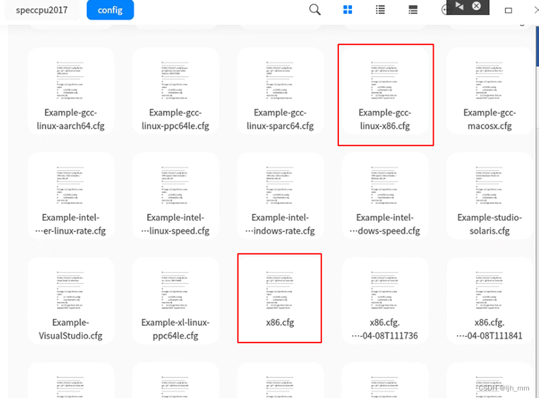Switch to icon grid view

[348, 9]
